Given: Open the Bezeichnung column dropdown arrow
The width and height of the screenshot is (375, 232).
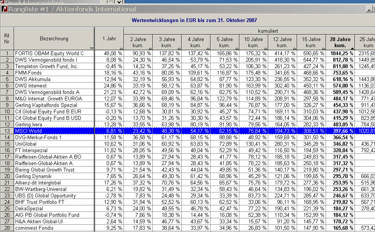Looking at the screenshot, I should (x=92, y=48).
